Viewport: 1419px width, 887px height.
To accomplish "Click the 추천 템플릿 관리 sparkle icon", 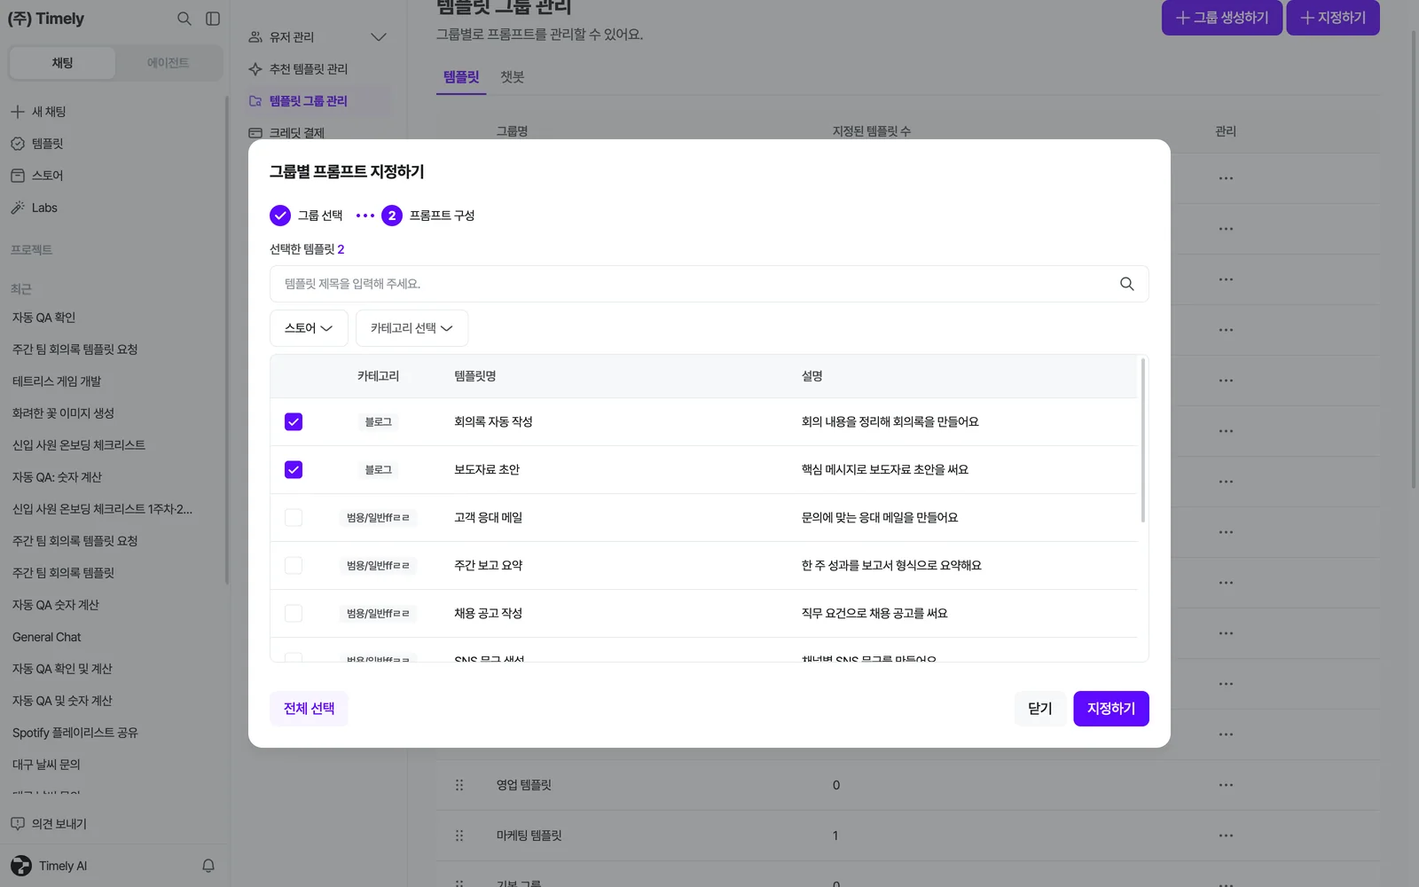I will 255,69.
